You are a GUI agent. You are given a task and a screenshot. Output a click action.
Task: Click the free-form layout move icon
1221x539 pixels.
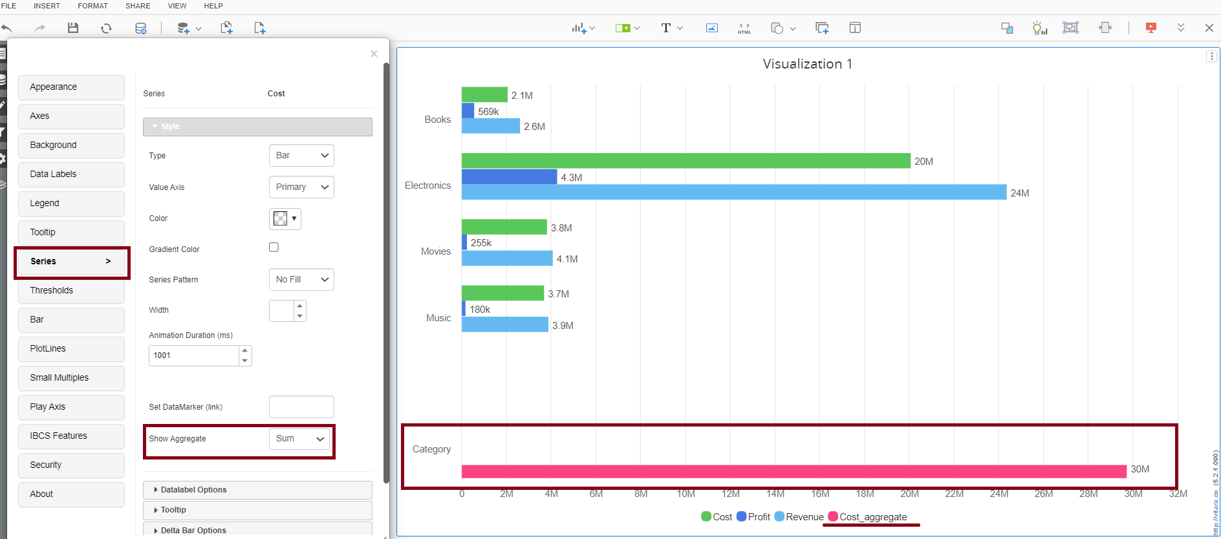[1105, 28]
